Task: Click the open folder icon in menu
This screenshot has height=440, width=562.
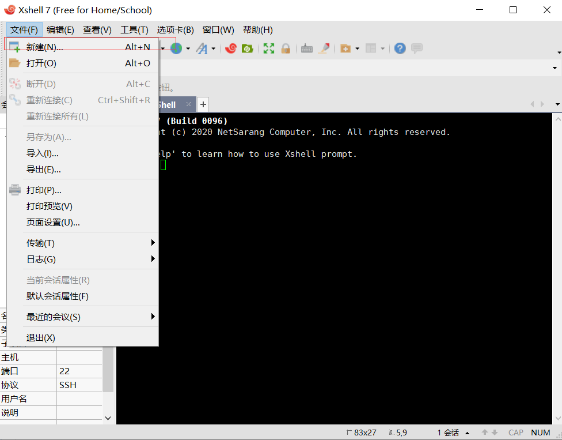Action: (x=14, y=63)
